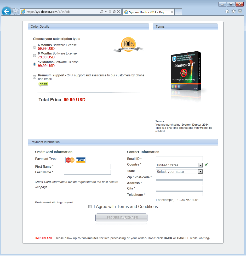Select the 9 Months Software License option
The height and width of the screenshot is (256, 246).
coord(34,56)
